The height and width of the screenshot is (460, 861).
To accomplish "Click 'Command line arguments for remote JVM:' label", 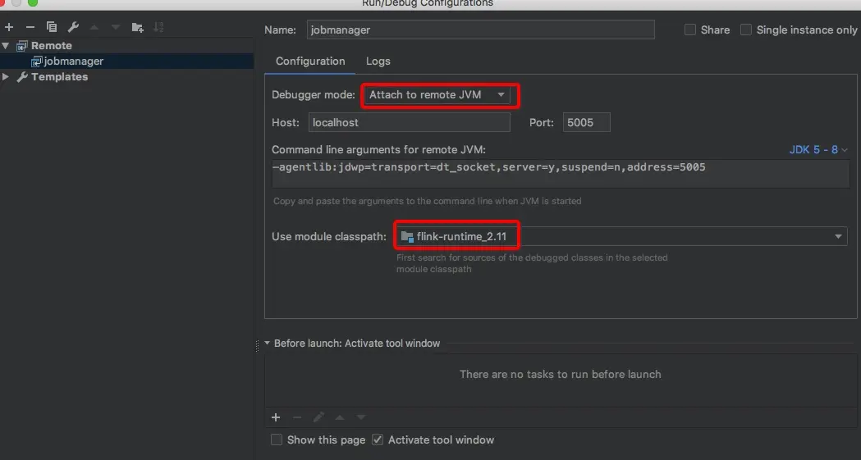I will click(x=378, y=150).
